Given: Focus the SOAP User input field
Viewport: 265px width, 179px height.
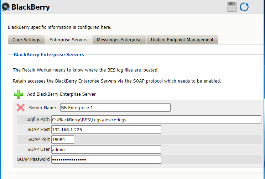Looking at the screenshot, I should point(106,149).
